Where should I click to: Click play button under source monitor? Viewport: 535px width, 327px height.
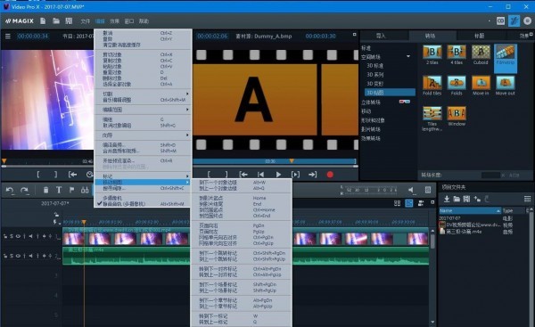coord(278,175)
